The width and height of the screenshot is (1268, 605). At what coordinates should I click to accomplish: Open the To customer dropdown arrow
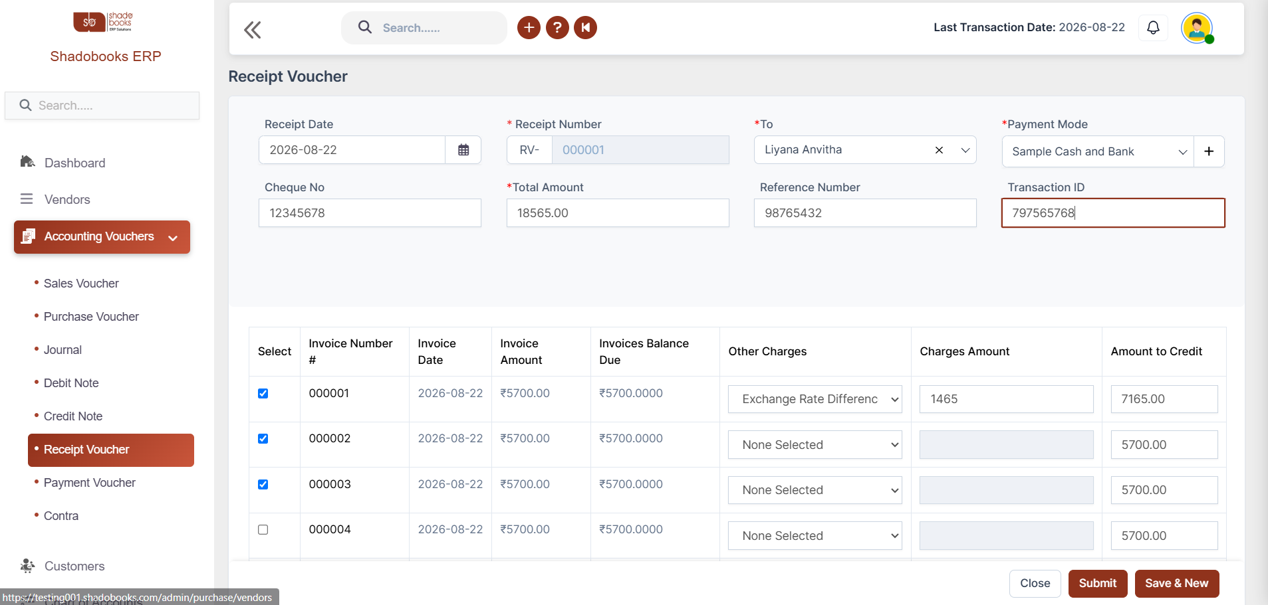(965, 150)
